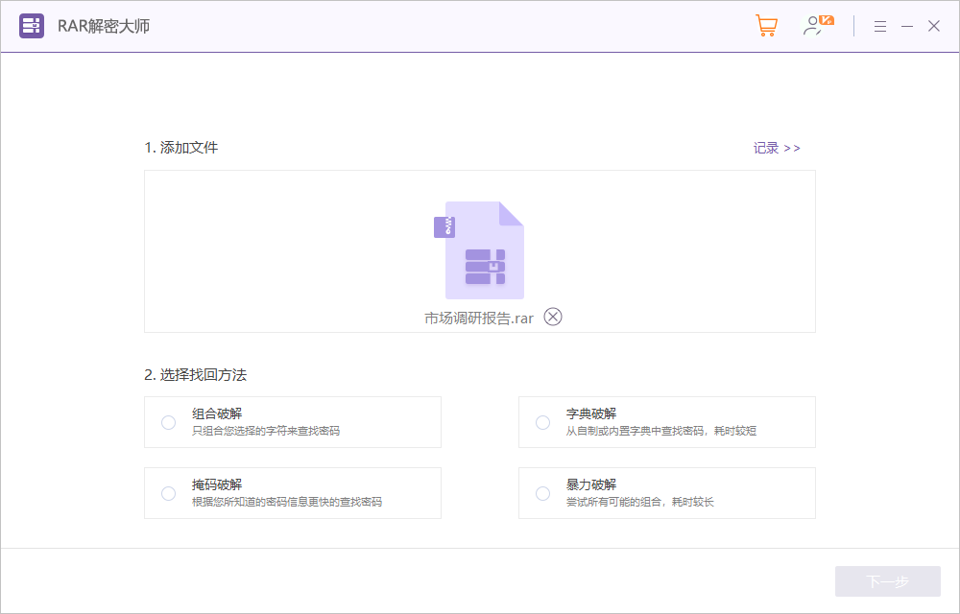This screenshot has height=614, width=960.
Task: Remove 市场调研报告.rar using the circled X
Action: pos(553,317)
